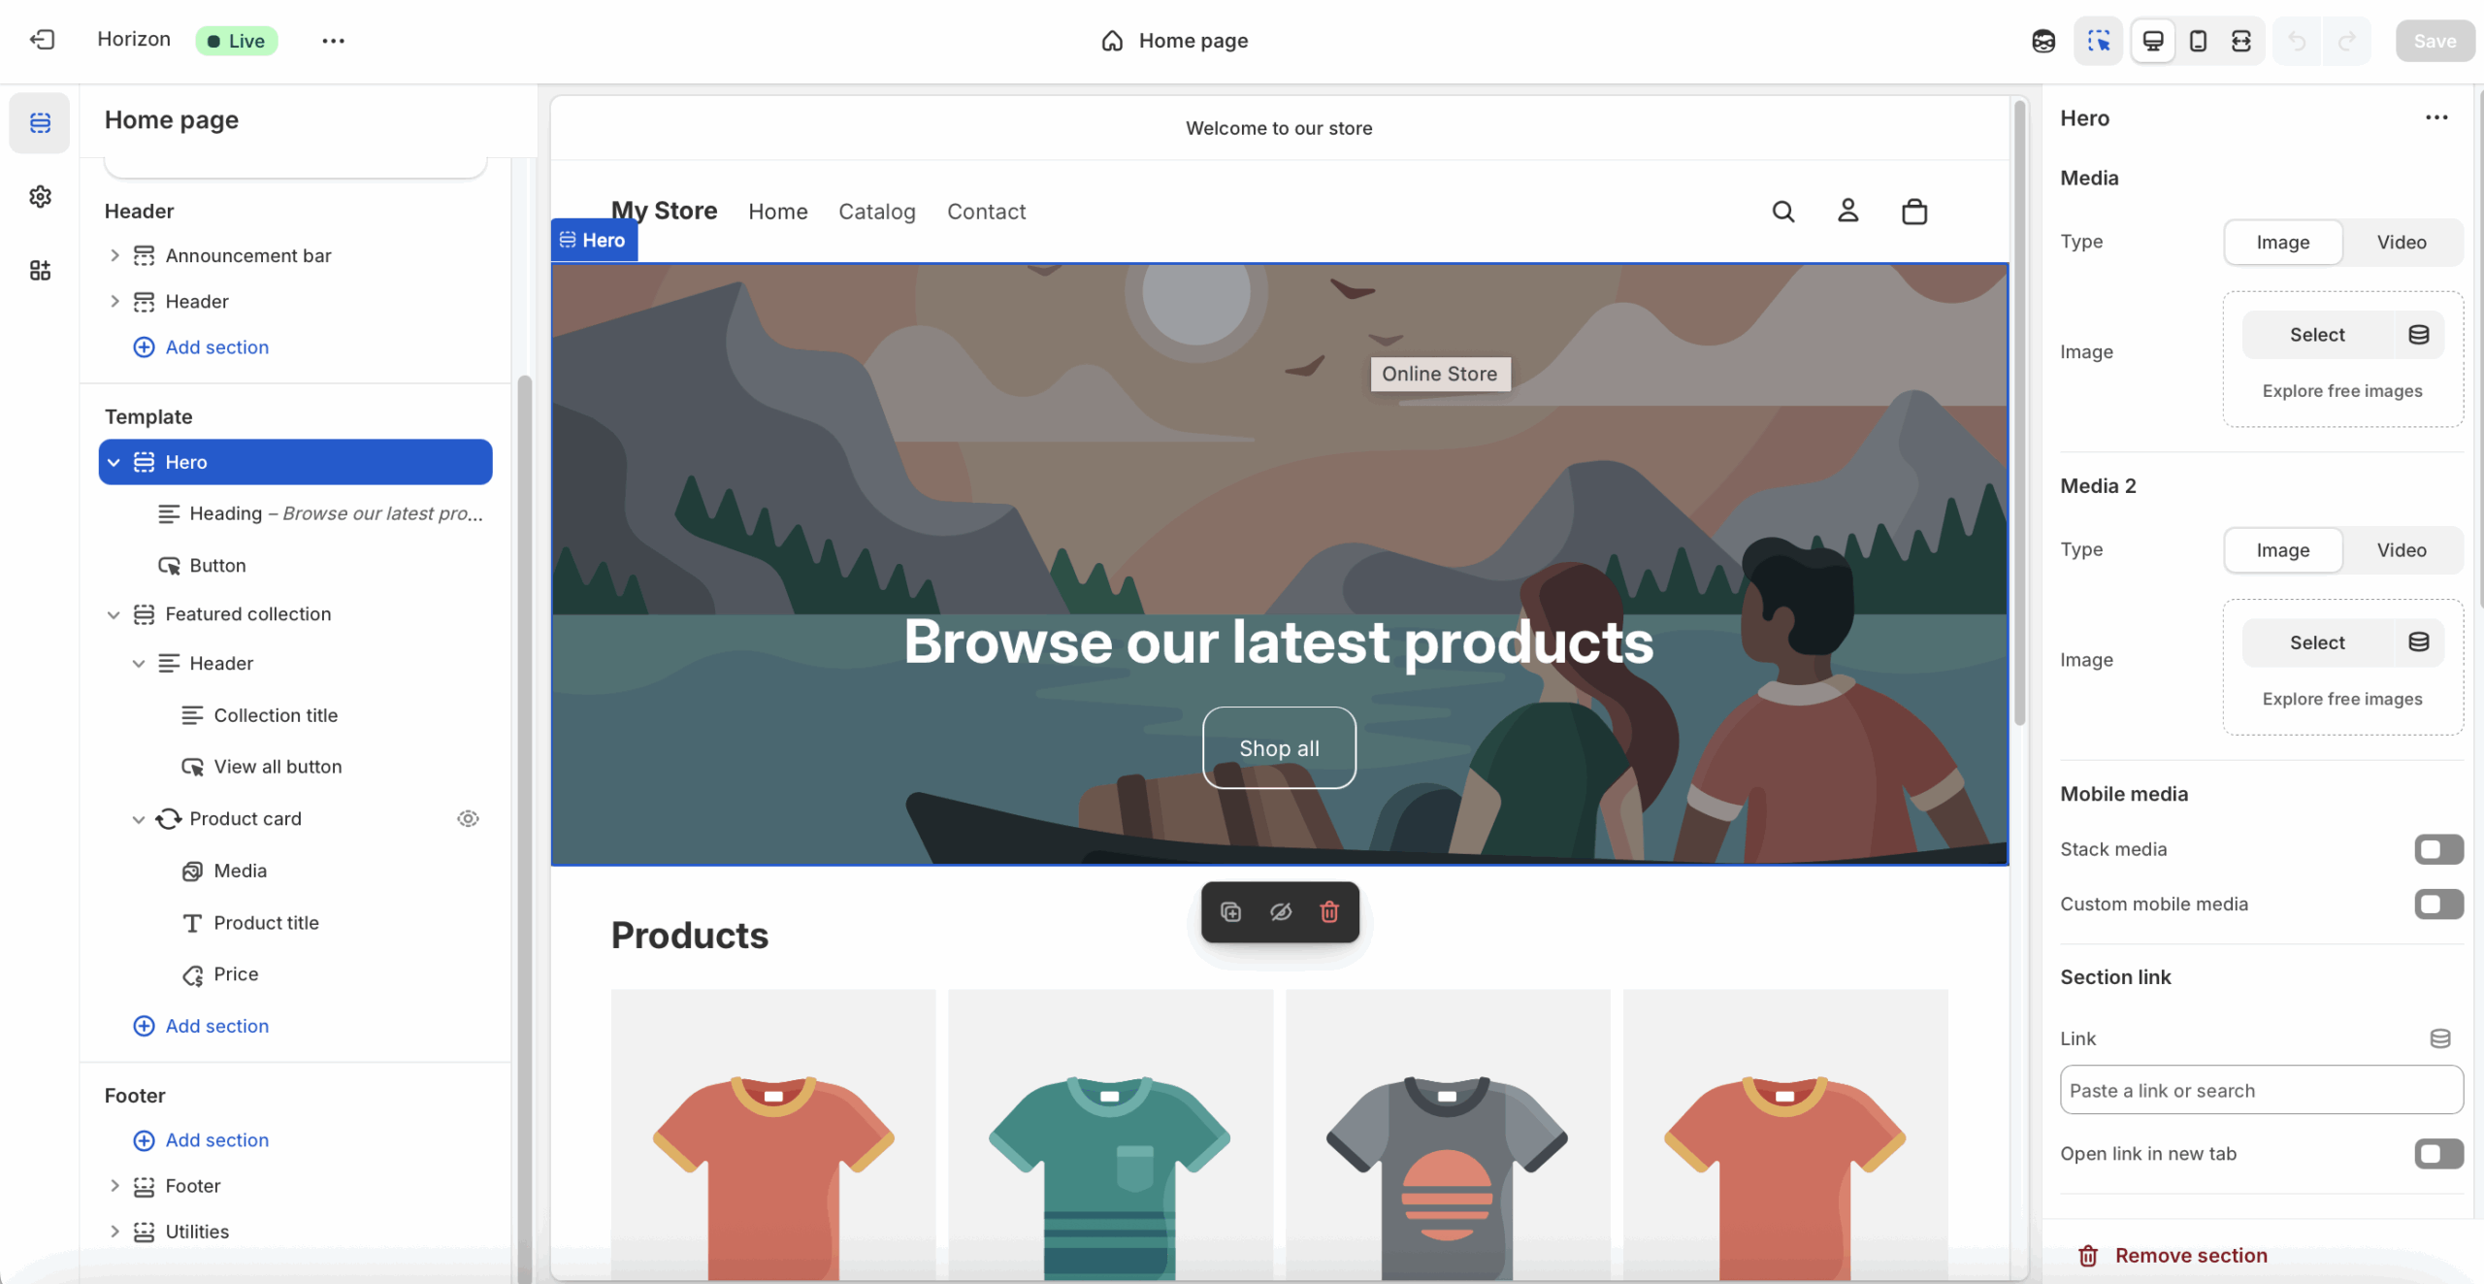
Task: Toggle the Stack media switch
Action: pyautogui.click(x=2437, y=849)
